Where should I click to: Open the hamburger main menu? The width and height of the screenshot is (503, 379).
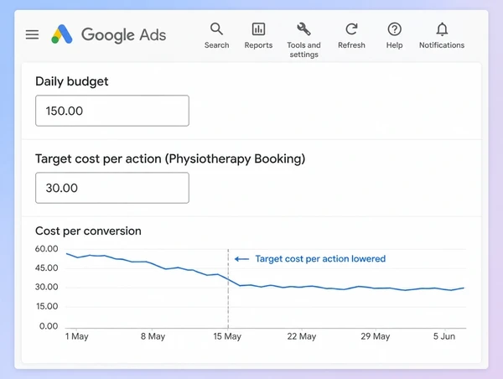click(32, 34)
